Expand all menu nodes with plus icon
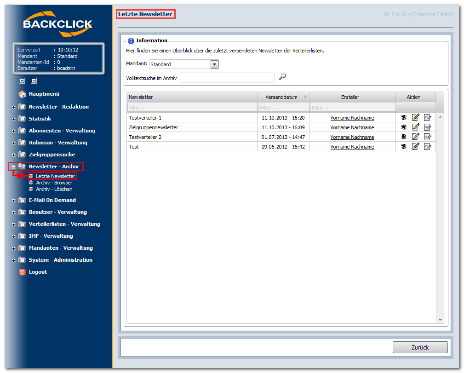The height and width of the screenshot is (373, 464). tap(22, 80)
